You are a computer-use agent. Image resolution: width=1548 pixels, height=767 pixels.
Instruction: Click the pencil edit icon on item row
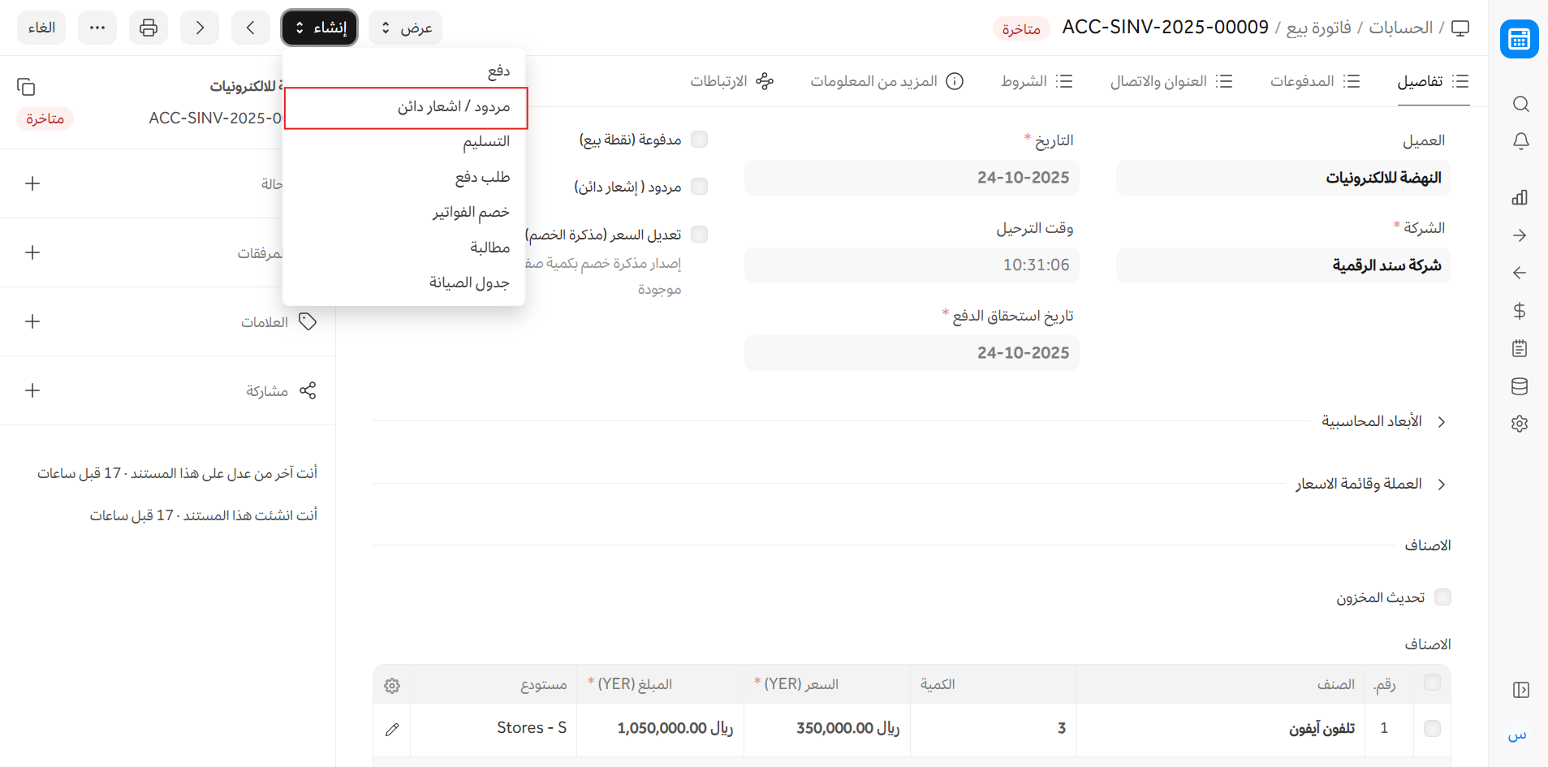[392, 729]
